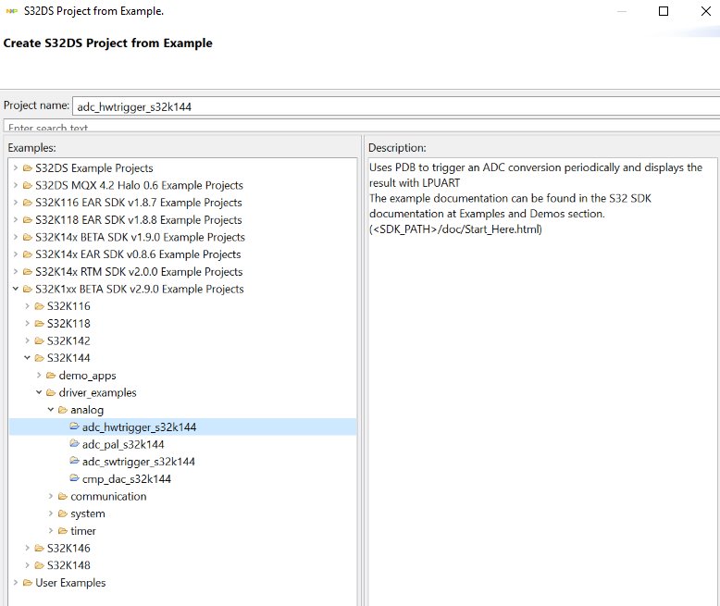
Task: Maximize the S32DS Project from Example window
Action: (664, 11)
